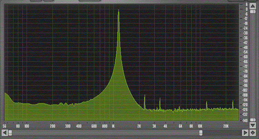
Task: Click the -48 dB scale label
Action: click(246, 48)
